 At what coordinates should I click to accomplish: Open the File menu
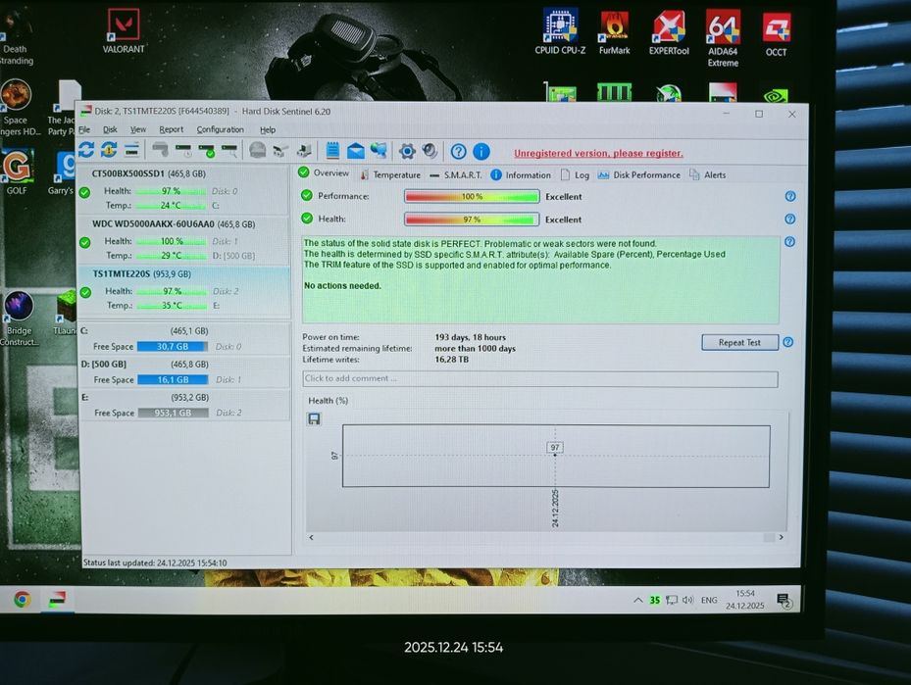tap(85, 129)
